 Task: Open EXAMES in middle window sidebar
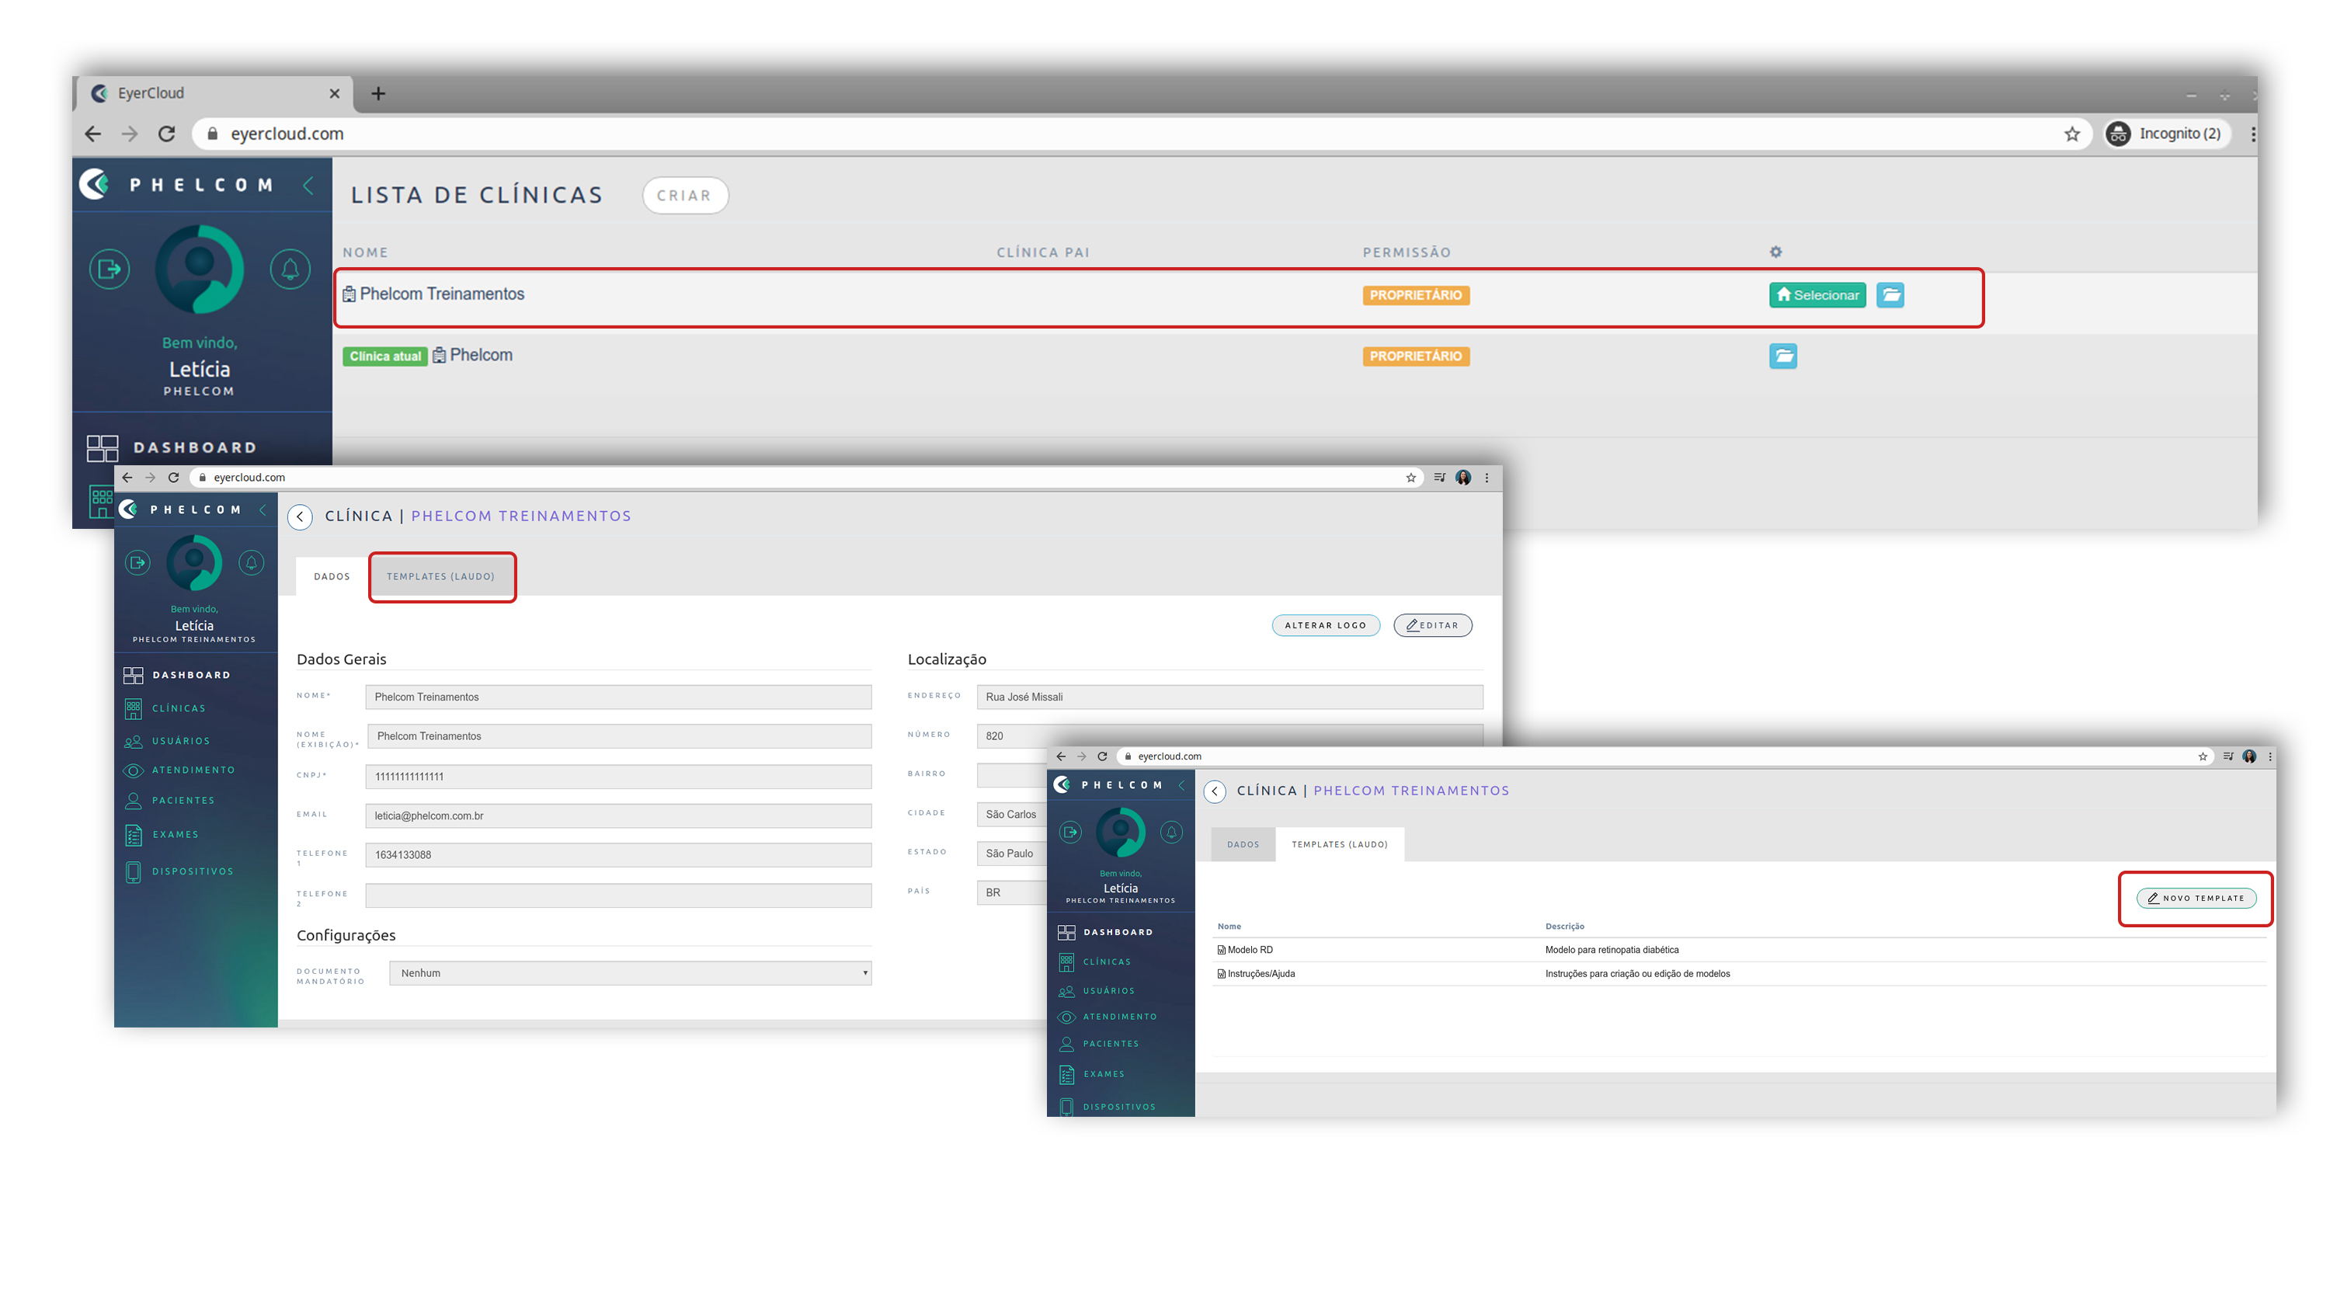tap(161, 834)
